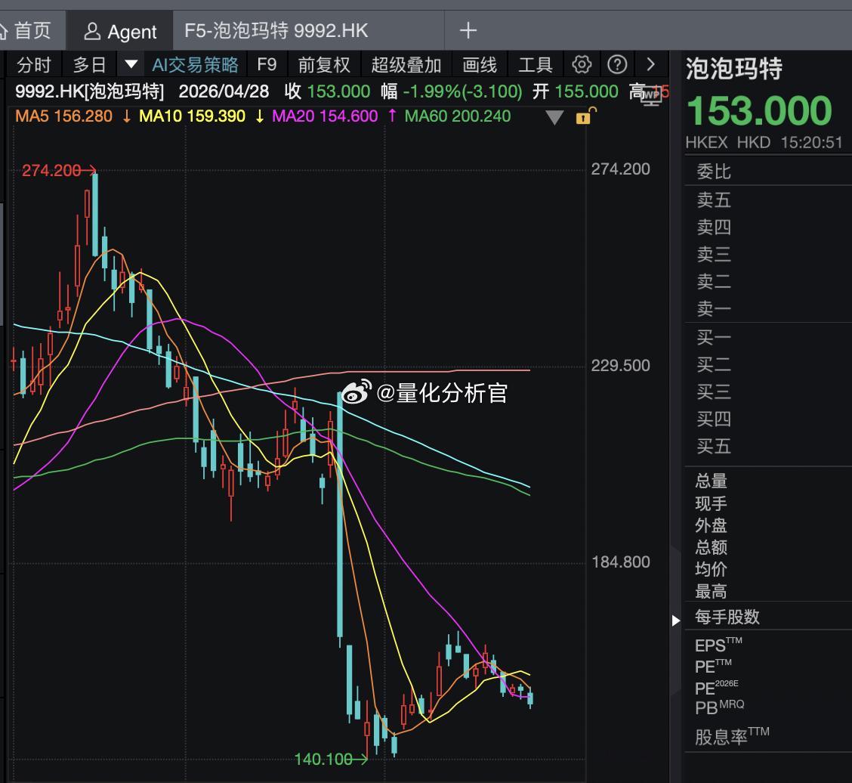Click the 每手股数 lot size row

point(768,617)
